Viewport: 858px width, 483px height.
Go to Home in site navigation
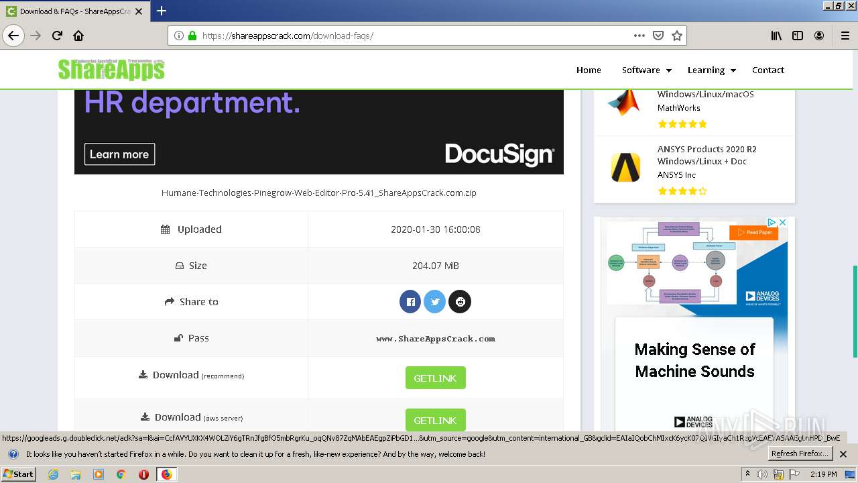tap(589, 70)
